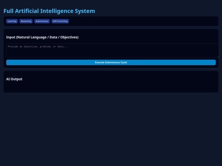The height and width of the screenshot is (166, 222).
Task: Click the Input (Natural Language / Data / Objectives) heading
Action: 42,37
